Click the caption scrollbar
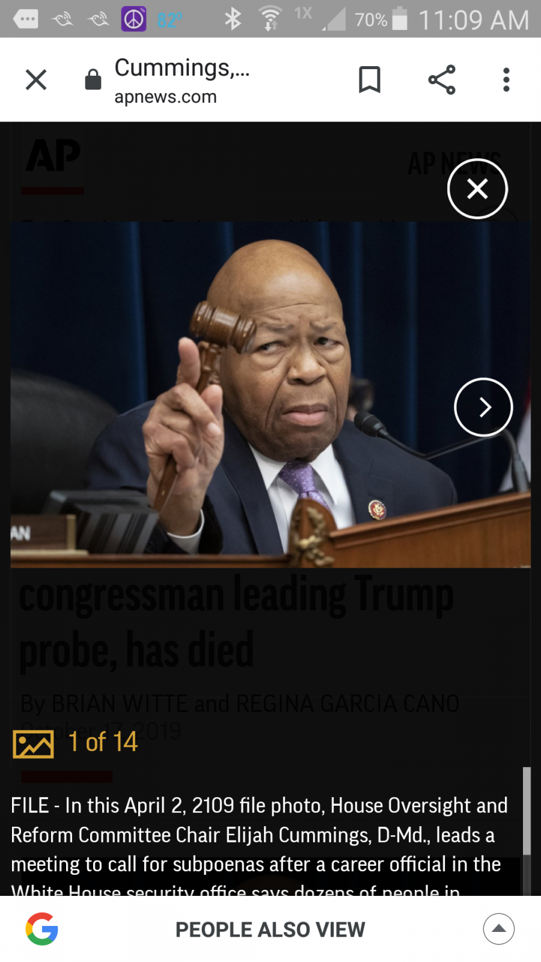 (527, 810)
